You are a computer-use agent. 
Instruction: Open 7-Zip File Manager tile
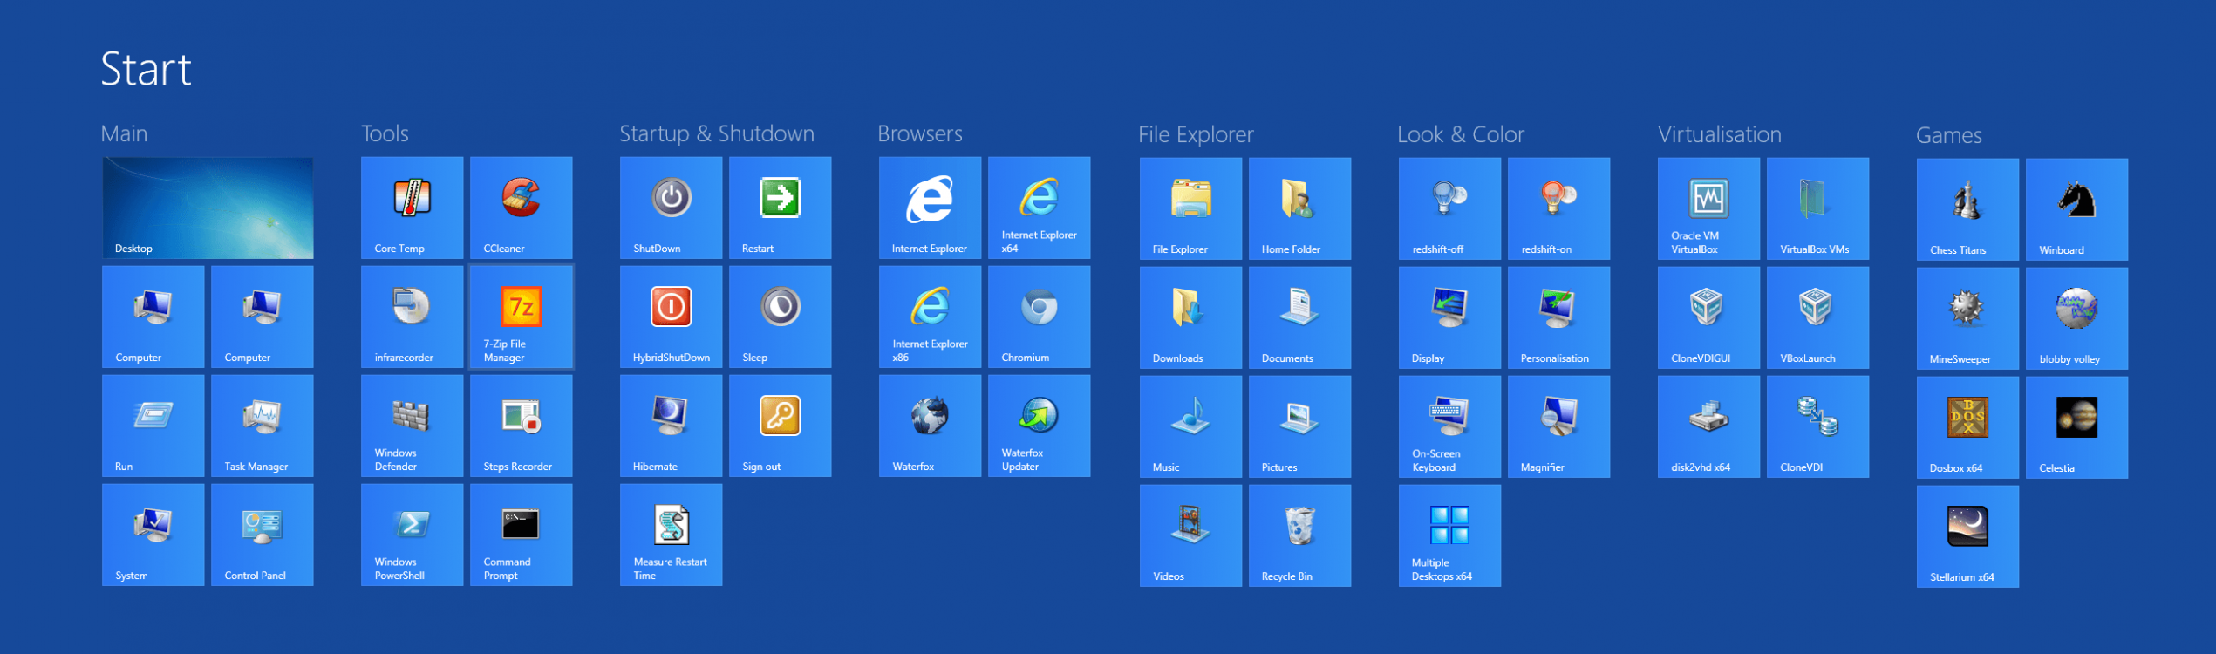(521, 317)
